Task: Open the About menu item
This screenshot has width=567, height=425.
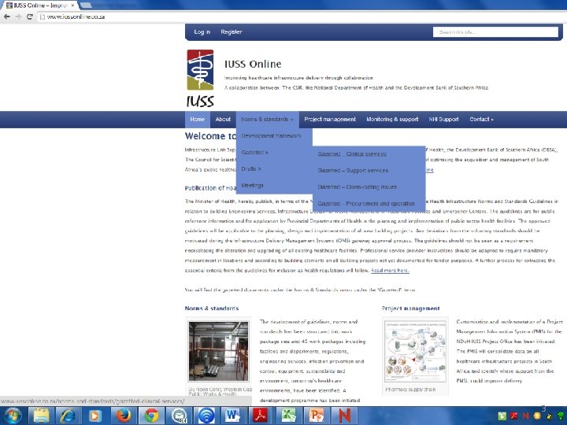Action: (223, 120)
